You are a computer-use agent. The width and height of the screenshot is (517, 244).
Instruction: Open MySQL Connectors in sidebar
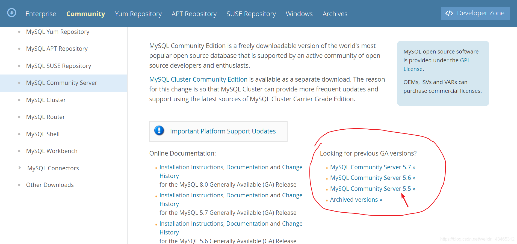coord(53,168)
